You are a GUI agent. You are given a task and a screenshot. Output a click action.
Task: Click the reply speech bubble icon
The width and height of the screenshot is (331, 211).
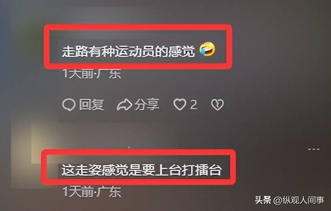pos(69,105)
